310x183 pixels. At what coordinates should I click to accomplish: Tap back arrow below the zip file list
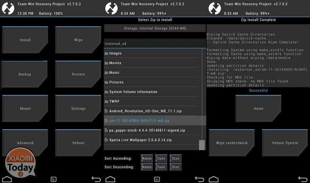pyautogui.click(x=199, y=179)
